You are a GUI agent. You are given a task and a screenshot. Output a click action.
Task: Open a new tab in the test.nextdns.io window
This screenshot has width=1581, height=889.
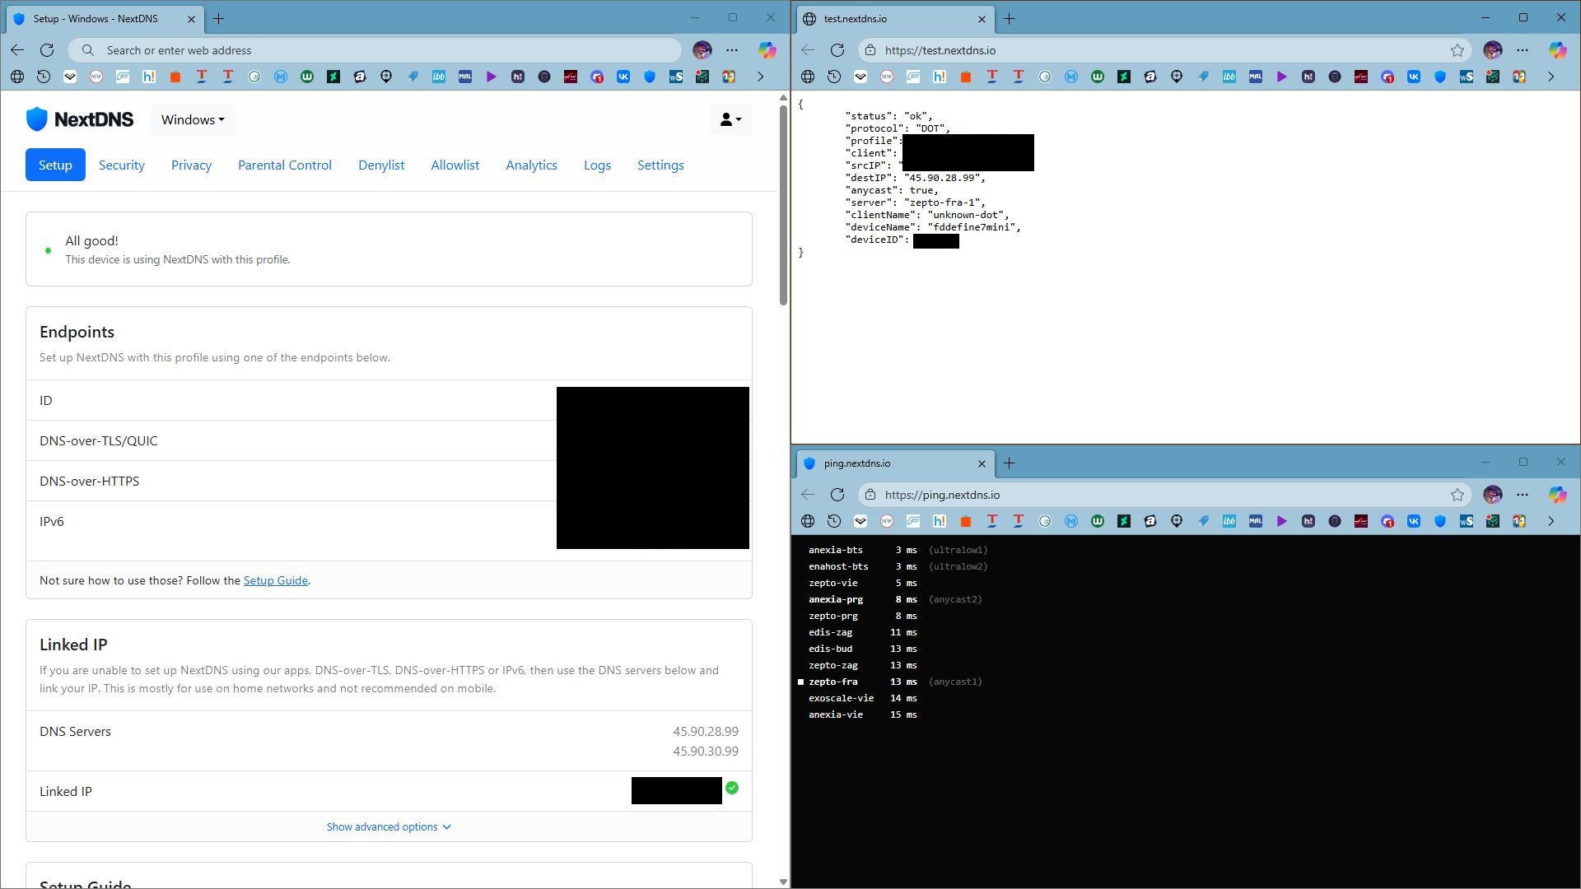1010,18
